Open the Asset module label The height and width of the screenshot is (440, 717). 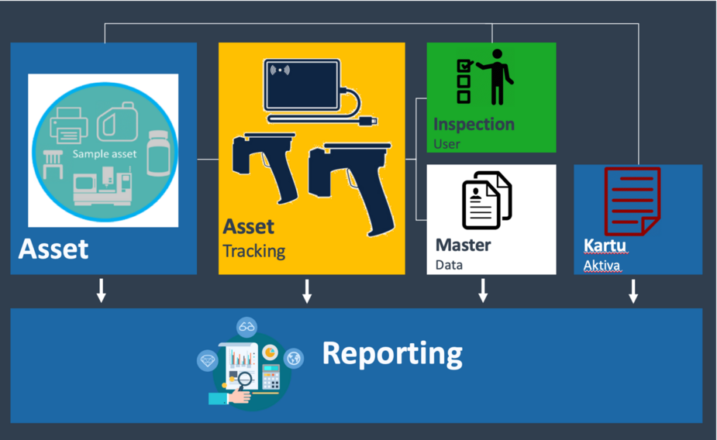pos(53,249)
